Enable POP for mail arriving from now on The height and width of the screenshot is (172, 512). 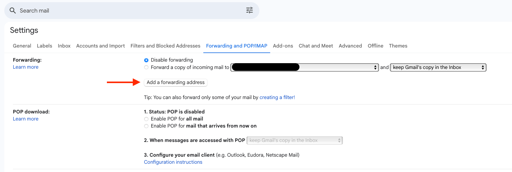point(146,126)
